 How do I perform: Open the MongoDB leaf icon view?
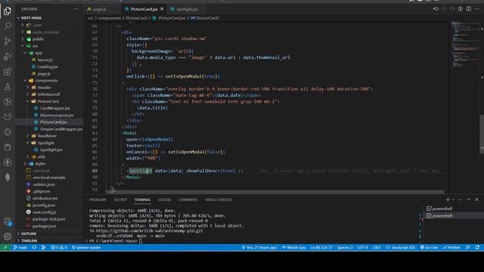pos(8,178)
